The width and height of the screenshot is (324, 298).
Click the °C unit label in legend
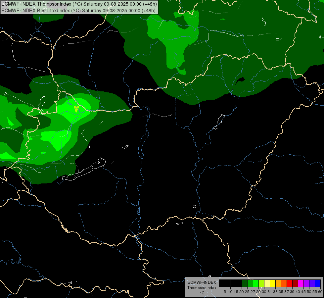coord(202,293)
